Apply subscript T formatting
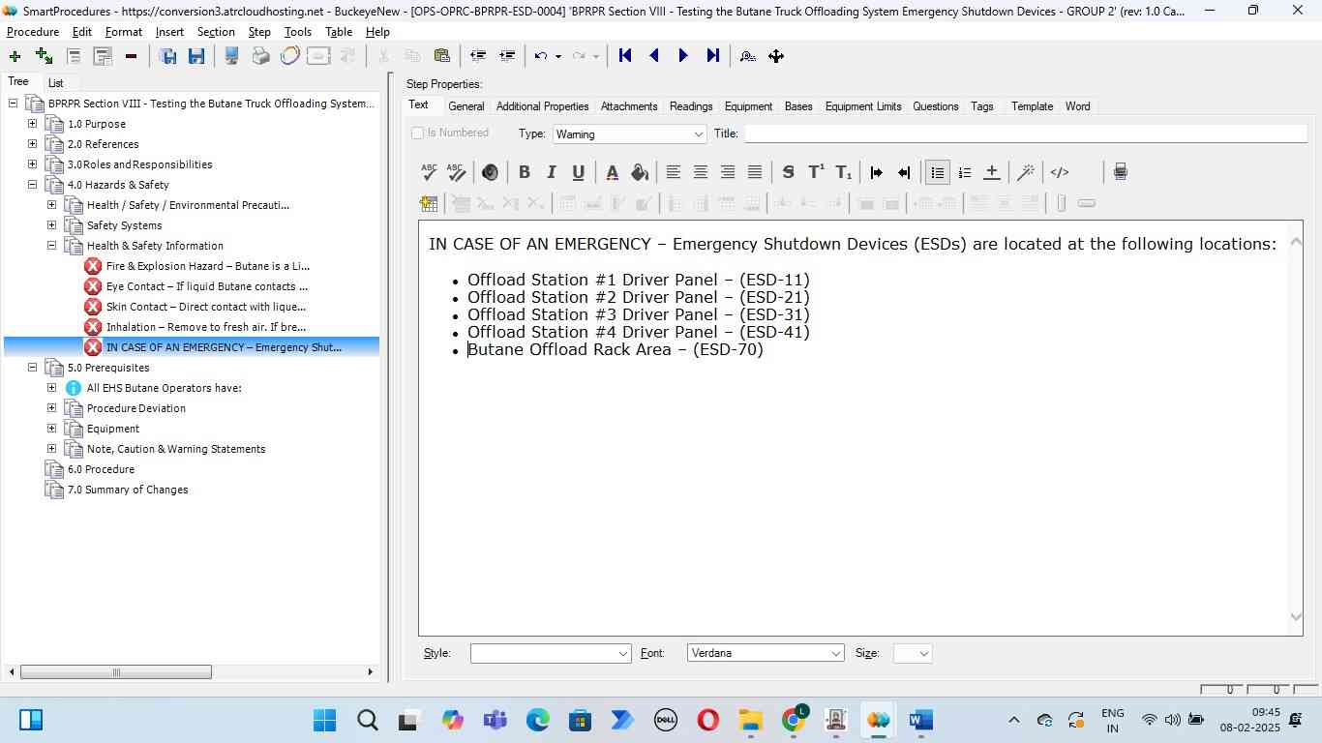 click(843, 172)
